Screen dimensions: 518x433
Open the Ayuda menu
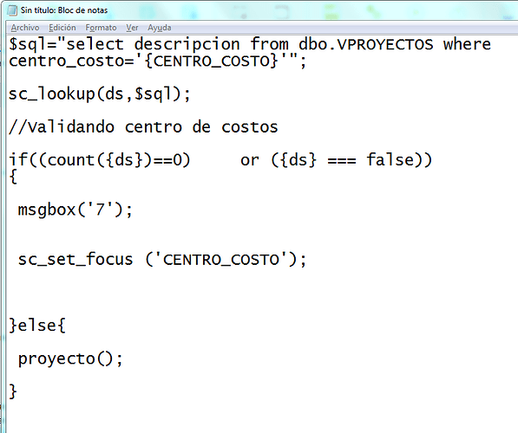pos(160,28)
